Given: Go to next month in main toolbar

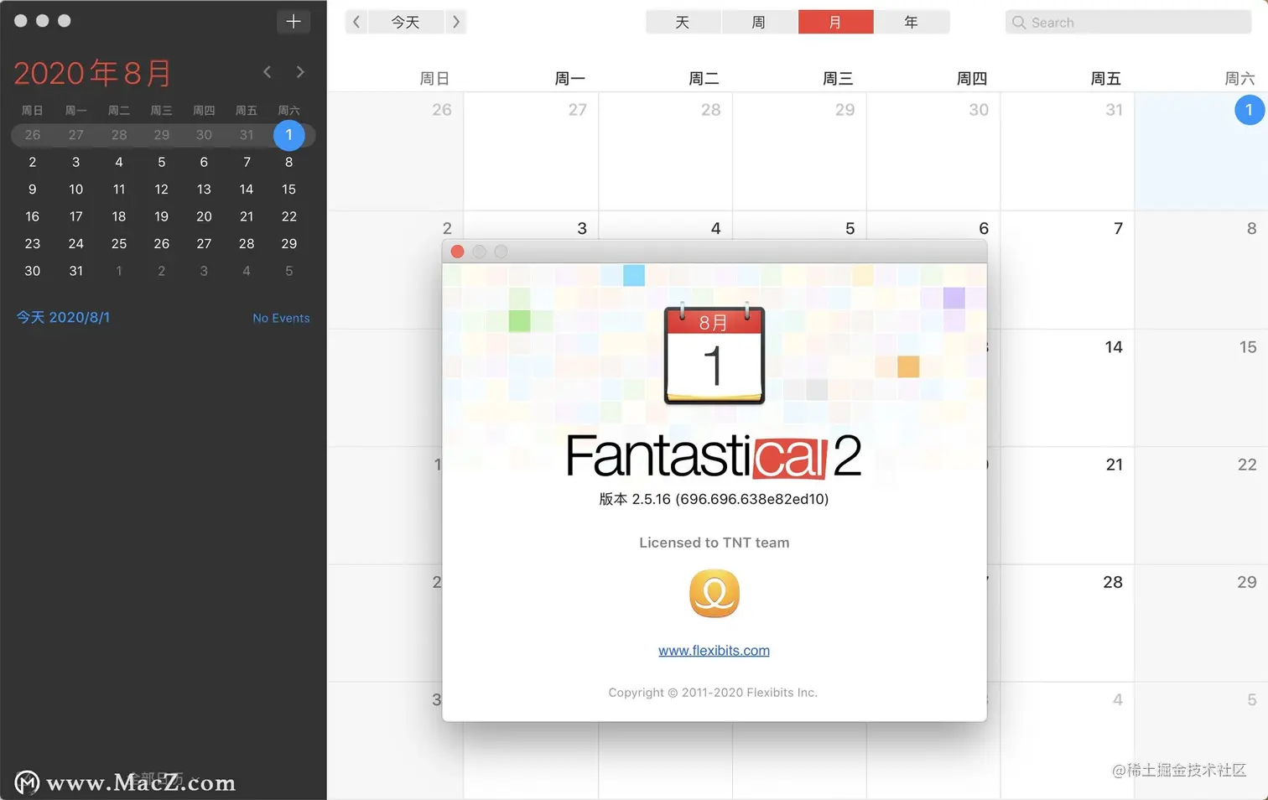Looking at the screenshot, I should [455, 22].
